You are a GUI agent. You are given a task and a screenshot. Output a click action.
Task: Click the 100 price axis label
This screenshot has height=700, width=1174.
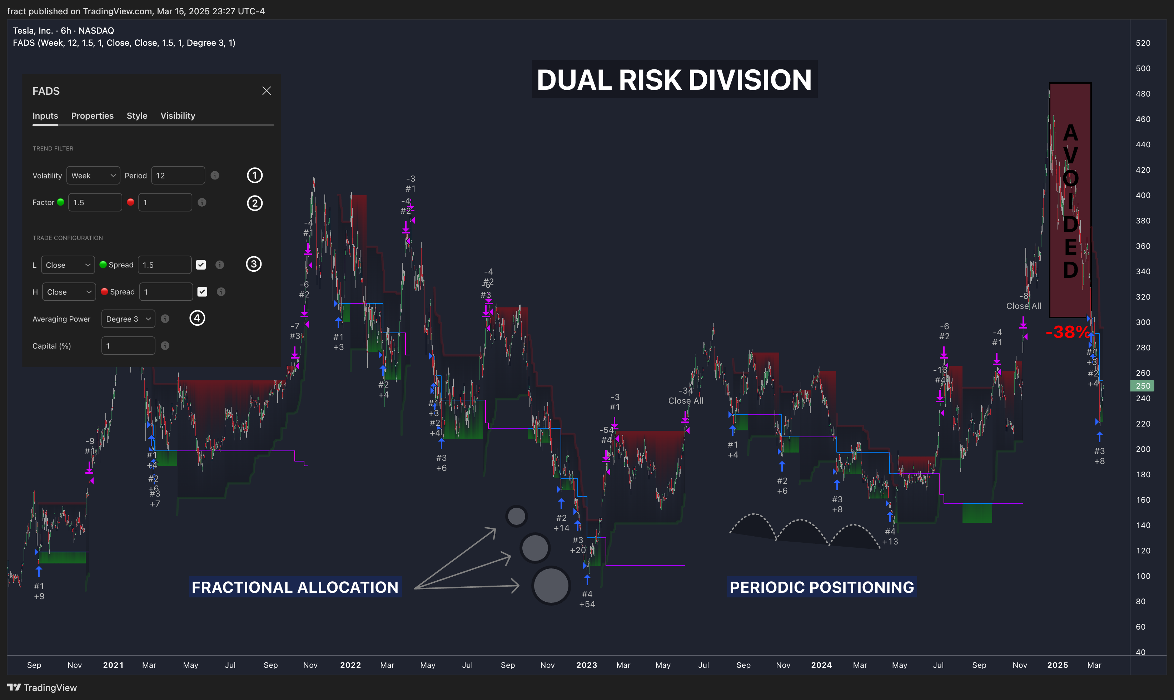click(x=1143, y=576)
